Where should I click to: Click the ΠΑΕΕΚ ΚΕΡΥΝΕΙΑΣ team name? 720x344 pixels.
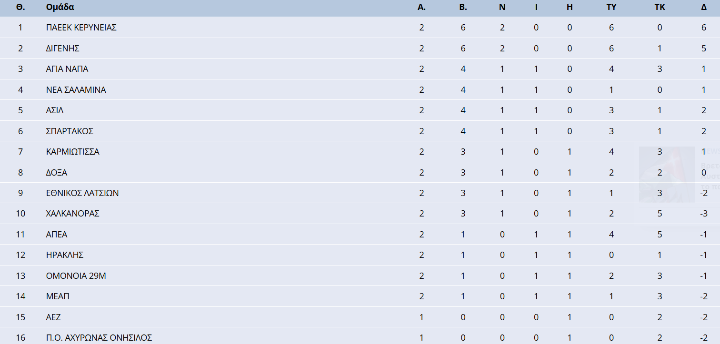click(81, 28)
